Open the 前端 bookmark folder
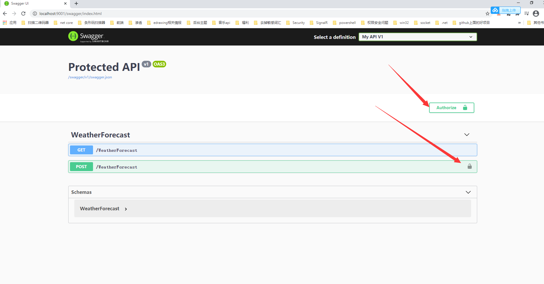 [117, 22]
